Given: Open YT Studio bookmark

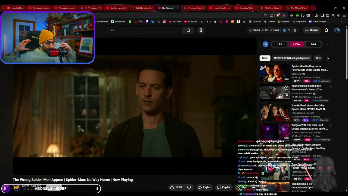Looking at the screenshot, I should (190, 22).
